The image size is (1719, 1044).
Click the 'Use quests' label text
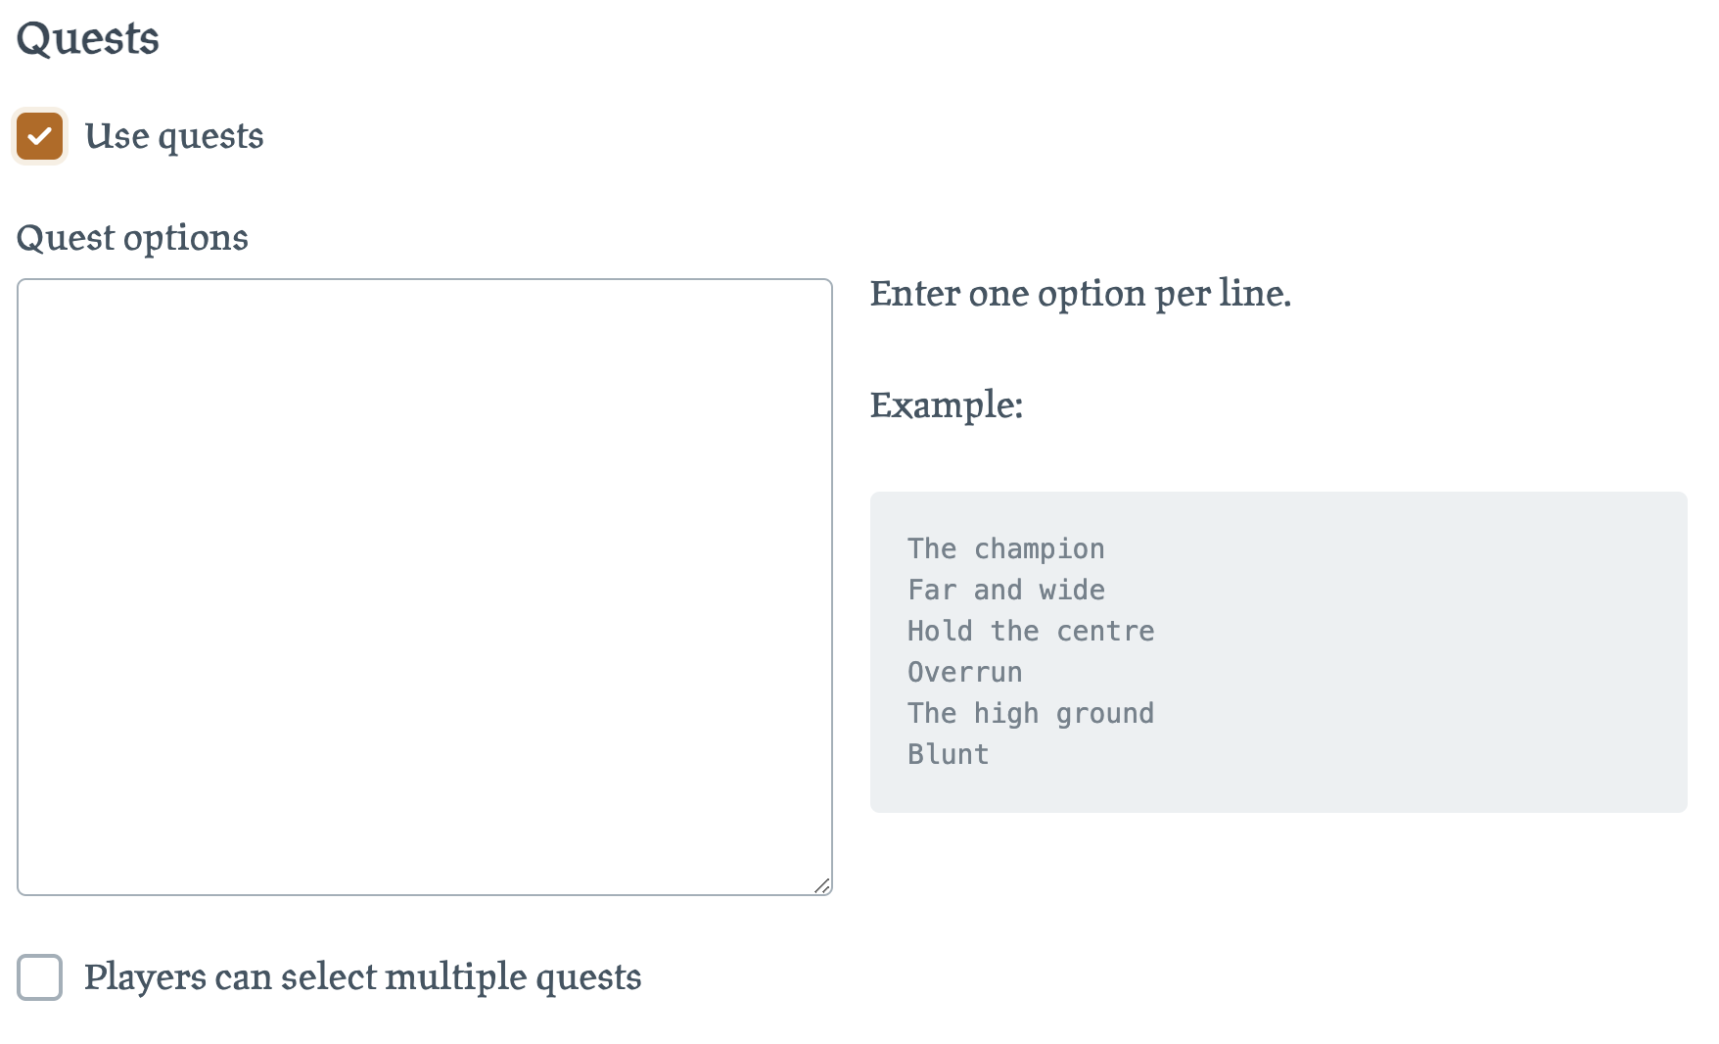pos(174,136)
